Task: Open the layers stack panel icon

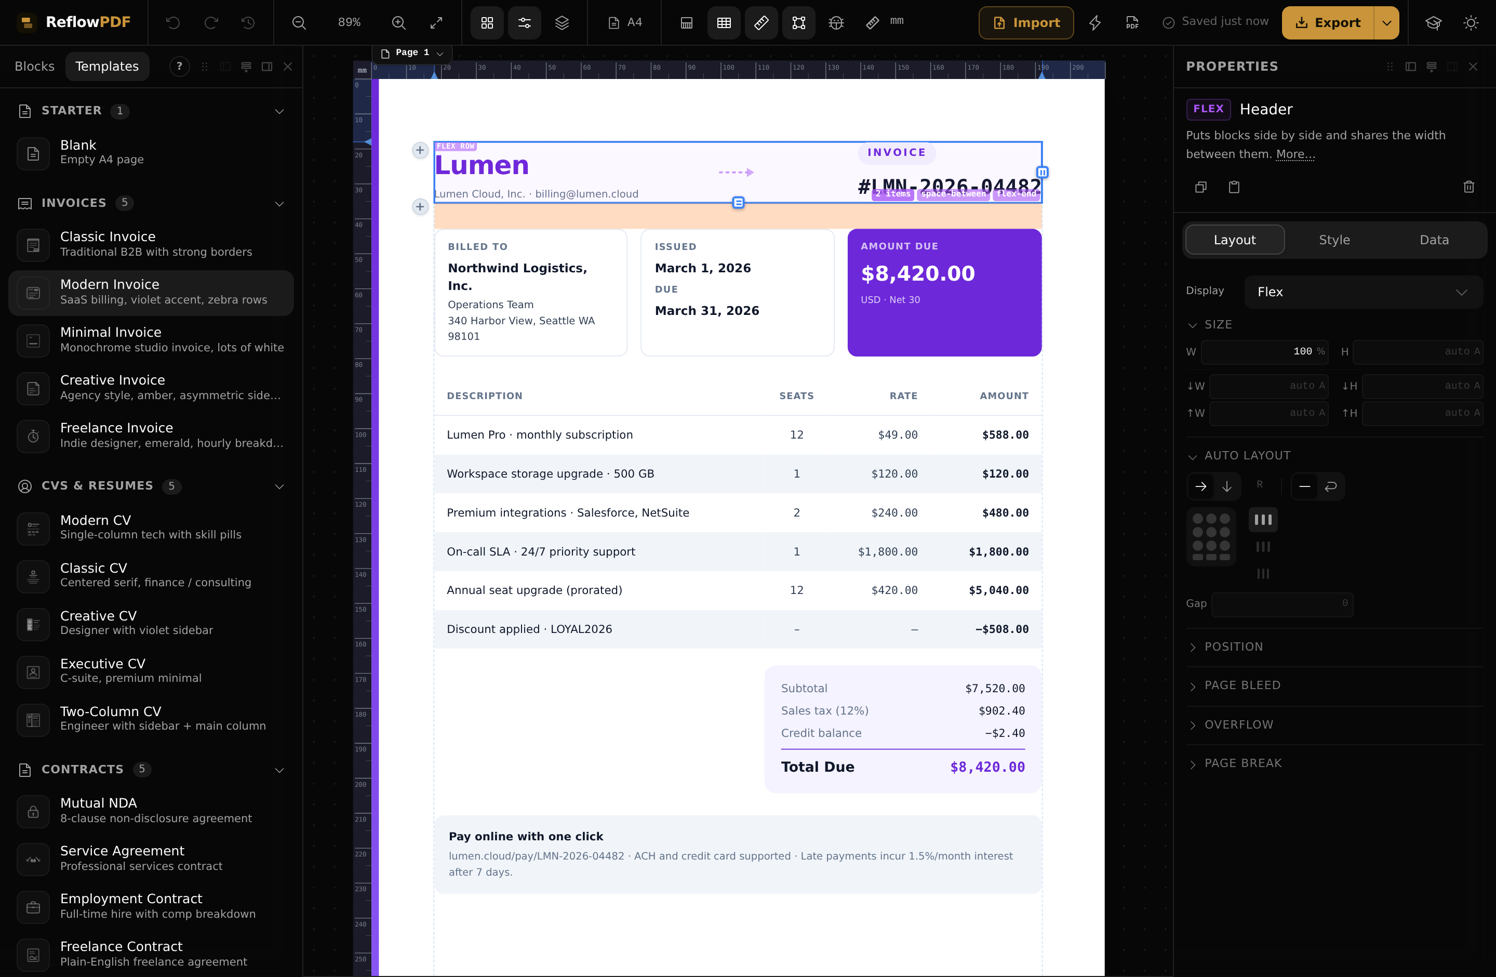Action: click(562, 23)
